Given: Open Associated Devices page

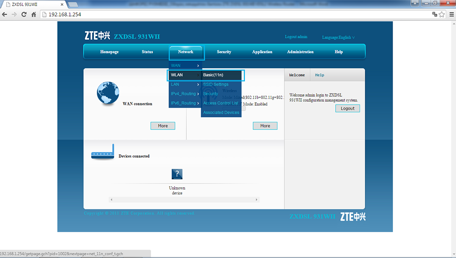Looking at the screenshot, I should click(x=221, y=112).
